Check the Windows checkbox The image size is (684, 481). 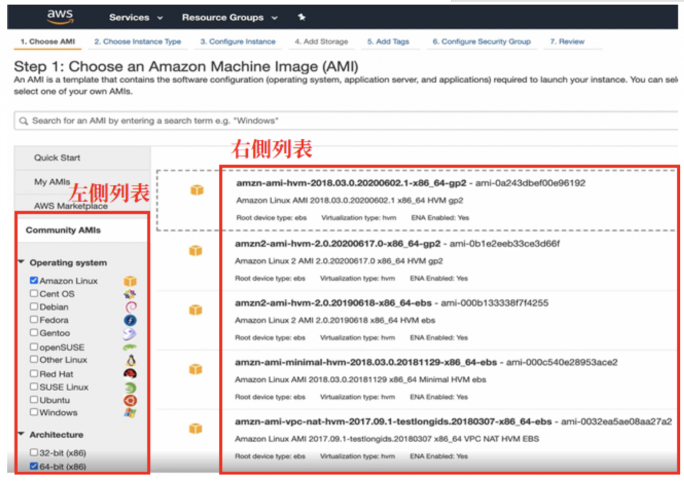tap(34, 412)
